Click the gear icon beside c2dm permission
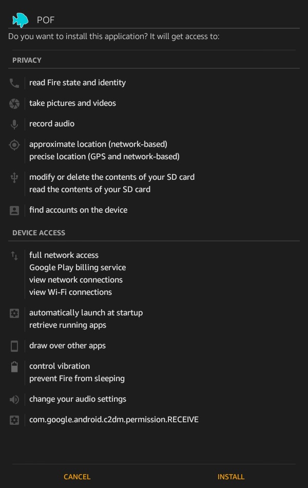 point(14,420)
